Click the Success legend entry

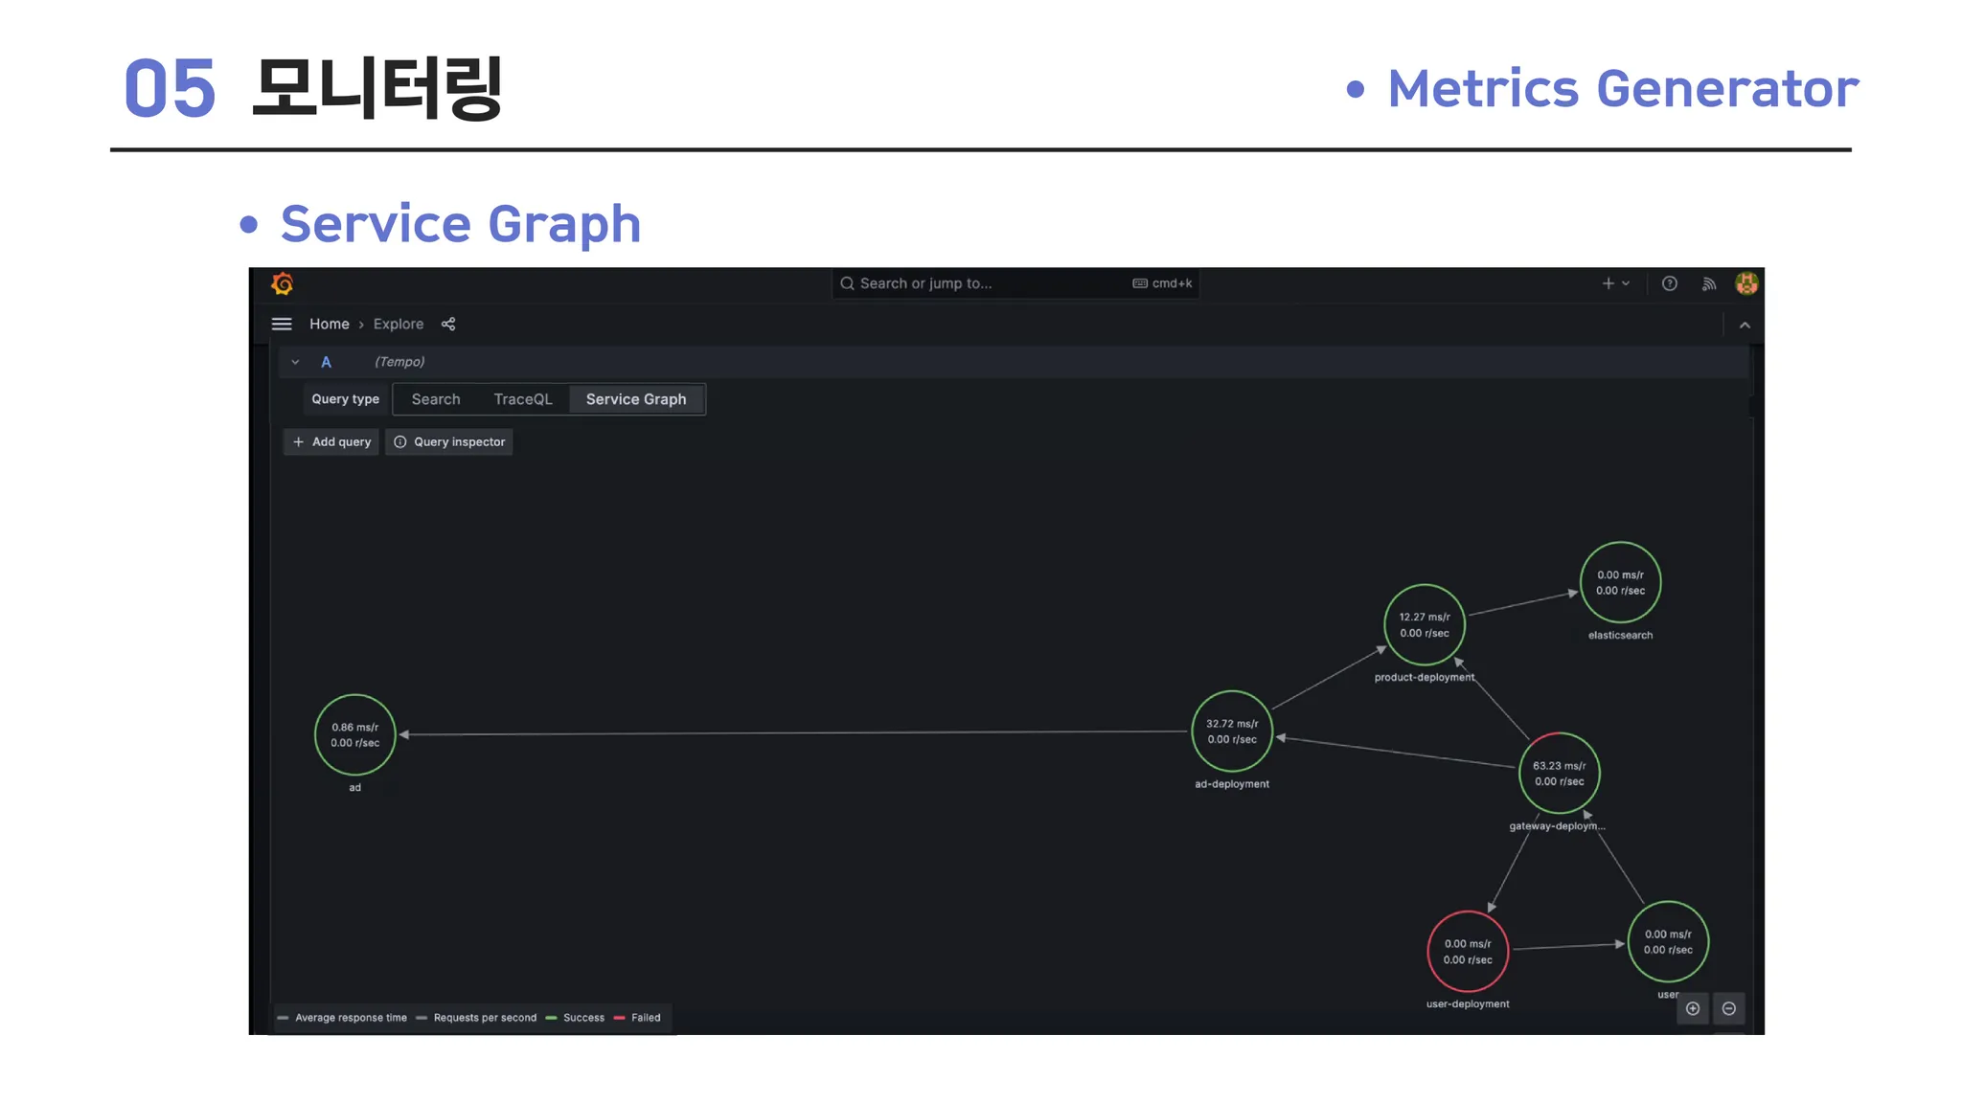[x=576, y=1018]
